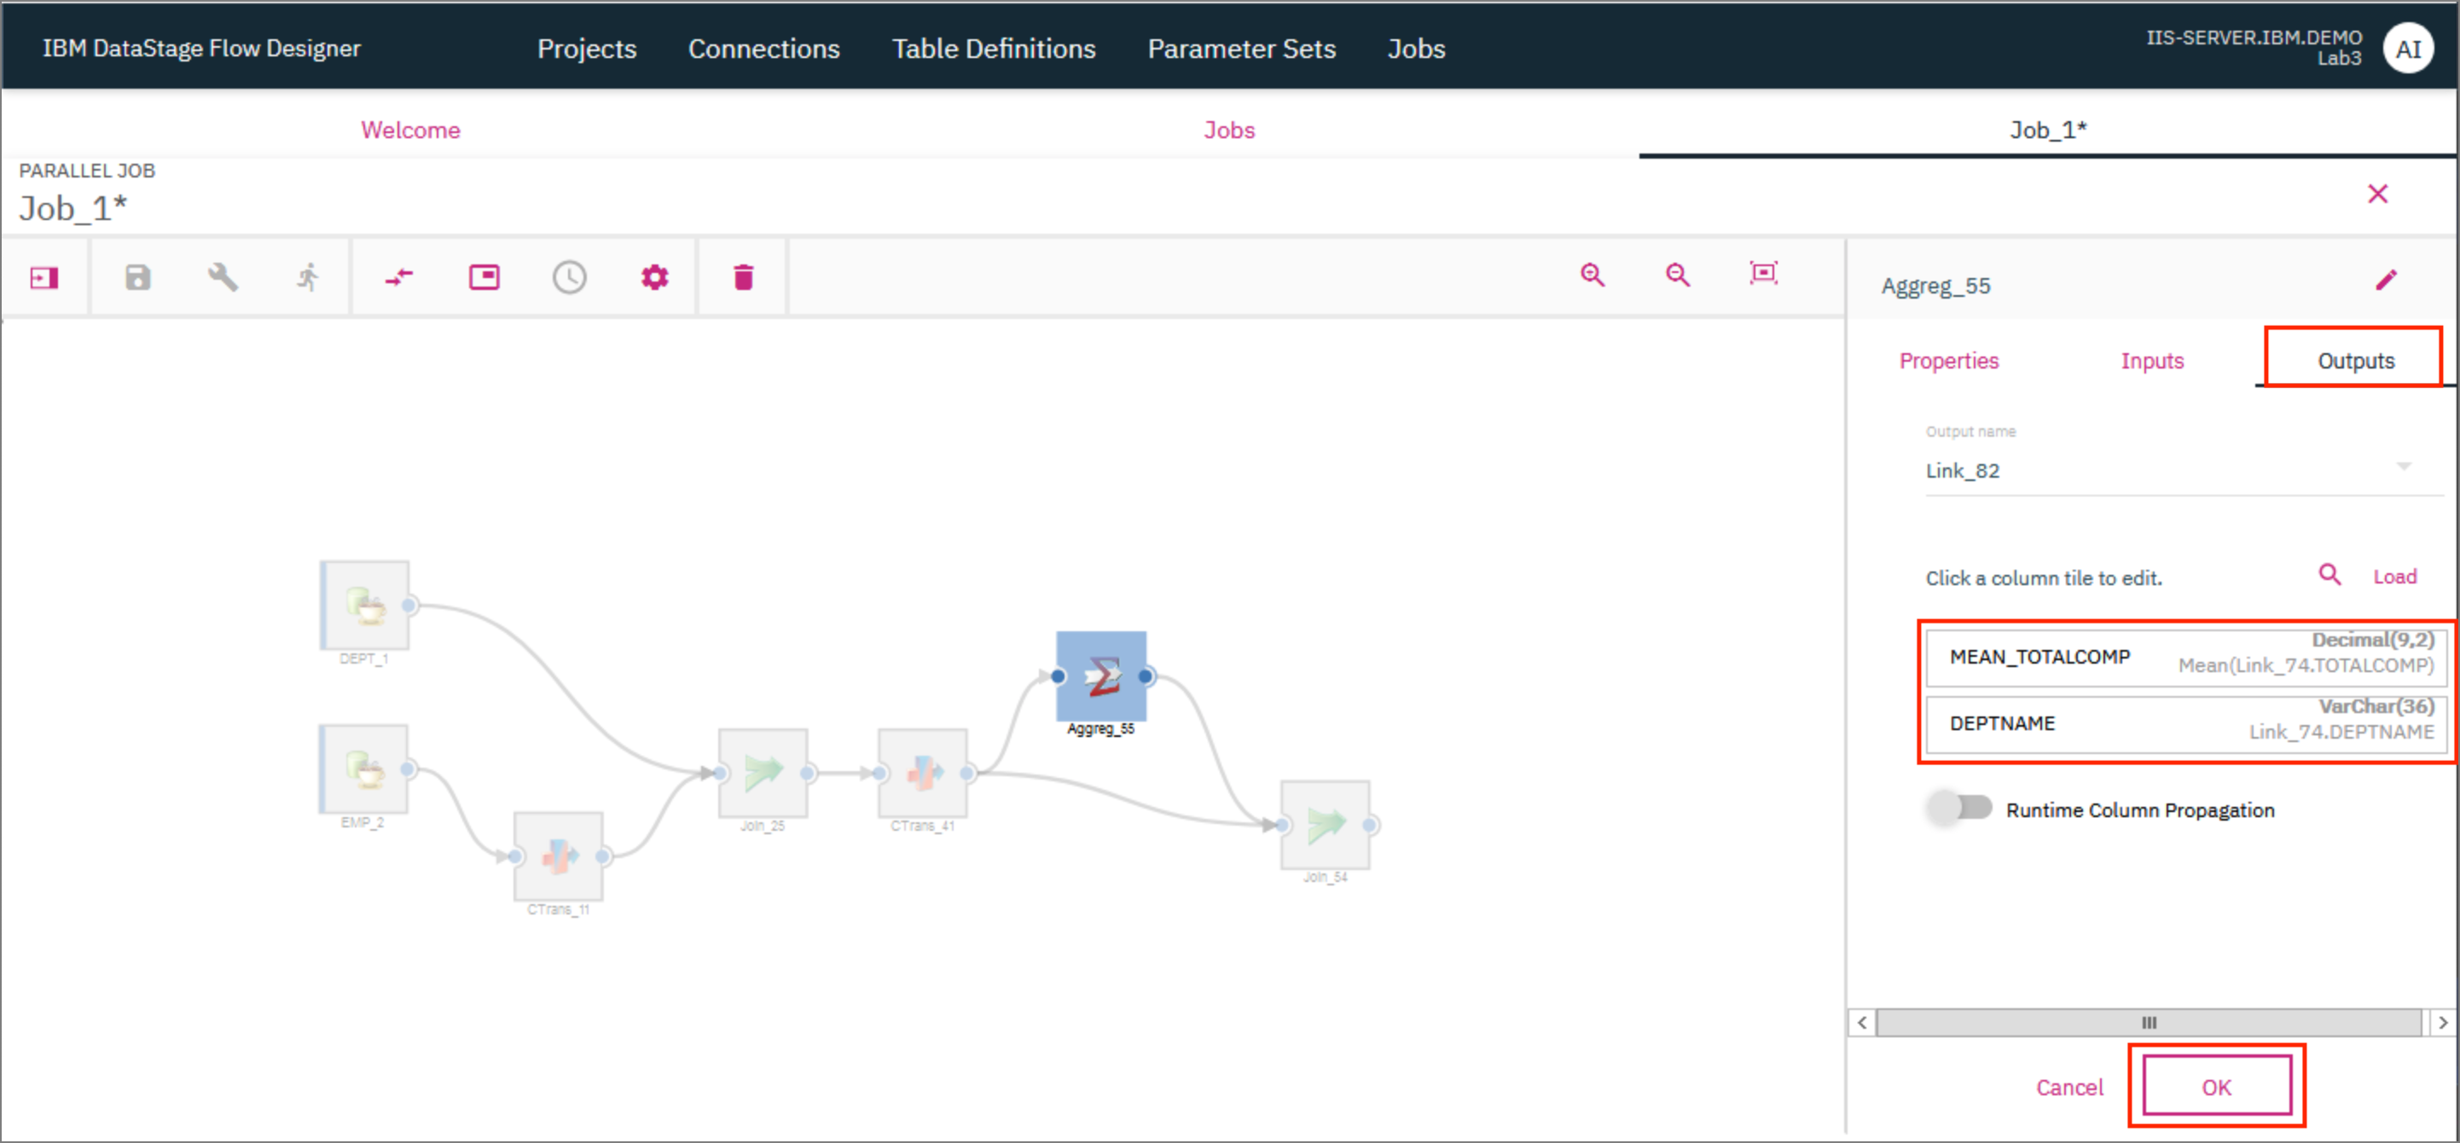Screen dimensions: 2460x1143
Task: Click Load to load column definitions
Action: pyautogui.click(x=2397, y=576)
